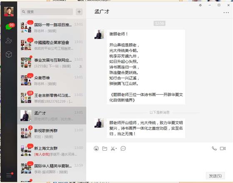233x183 pixels.
Task: Open the 新上海文友群 chat
Action: pos(52,151)
